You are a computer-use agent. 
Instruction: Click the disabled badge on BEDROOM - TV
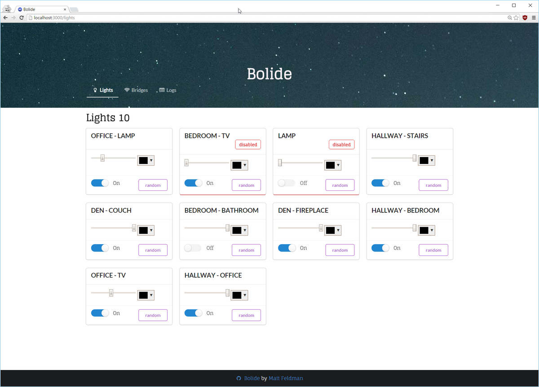[x=248, y=145]
